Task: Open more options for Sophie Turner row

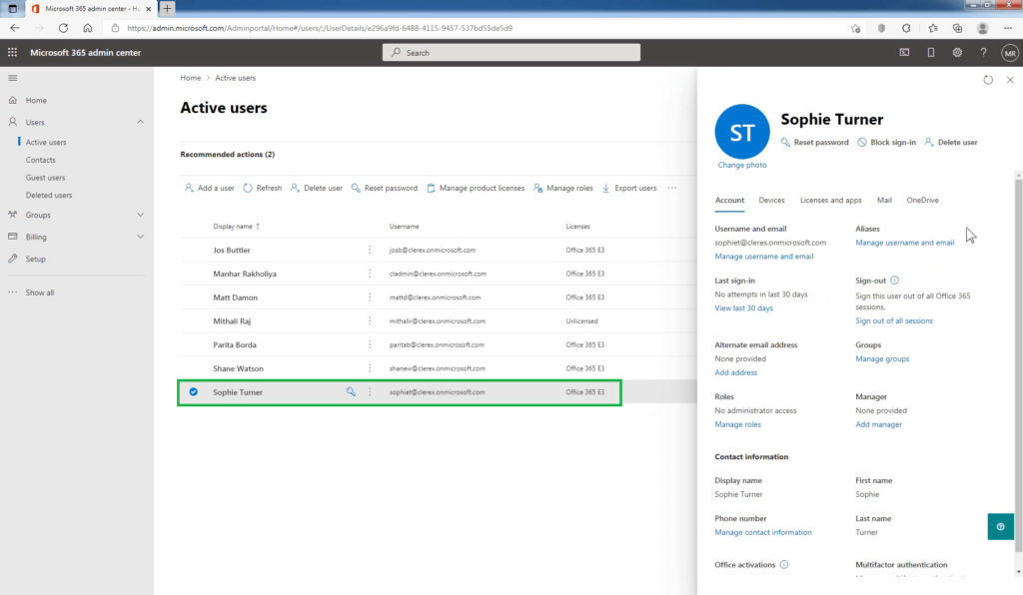Action: click(370, 391)
